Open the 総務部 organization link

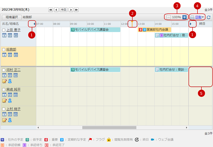[11, 49]
